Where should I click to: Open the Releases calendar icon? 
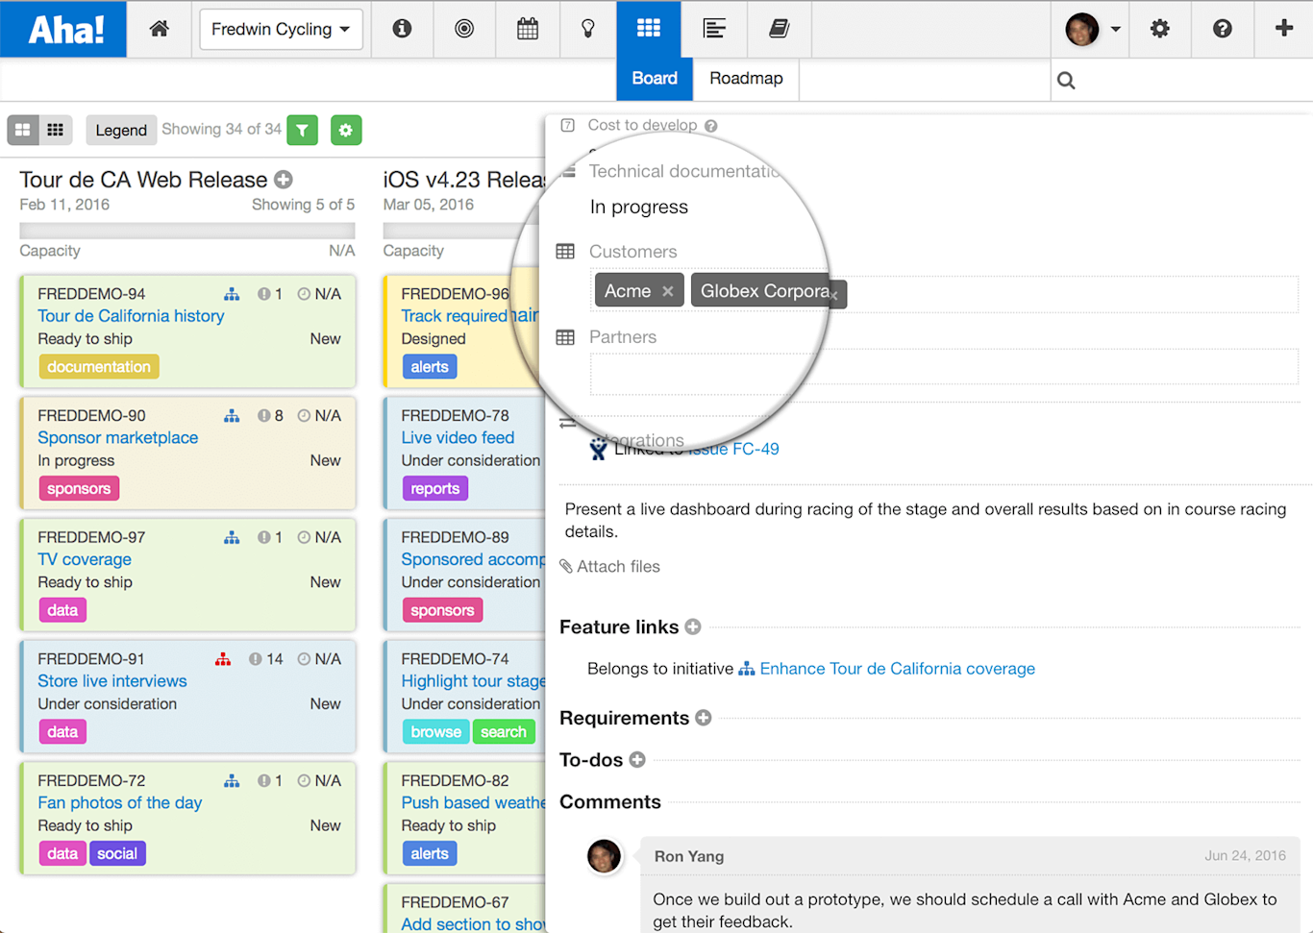click(527, 29)
